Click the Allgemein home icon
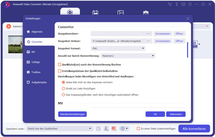The width and height of the screenshot is (215, 137). (x=28, y=32)
